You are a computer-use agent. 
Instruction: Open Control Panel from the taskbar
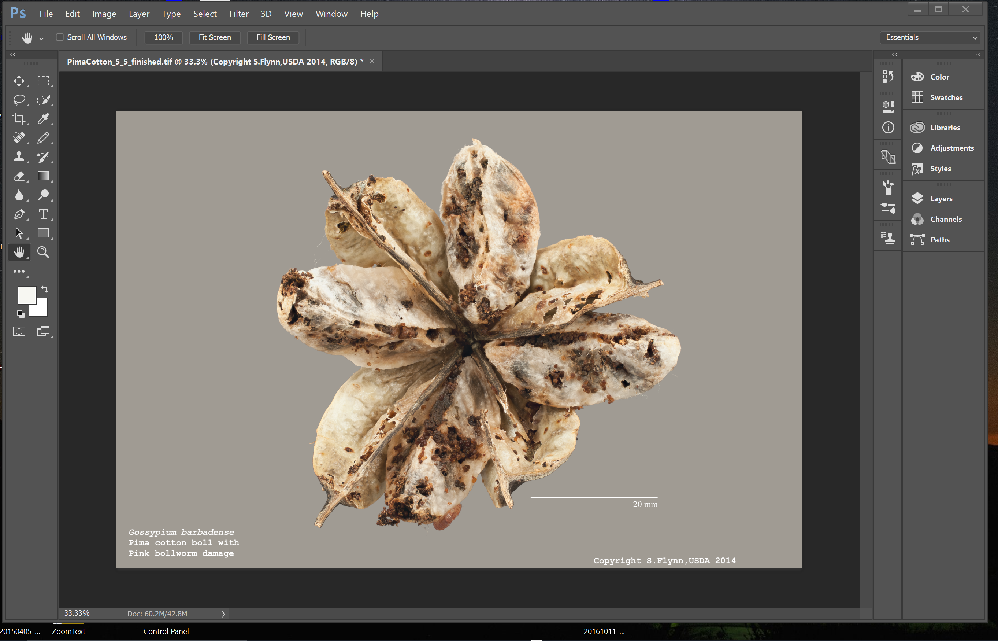click(x=166, y=631)
